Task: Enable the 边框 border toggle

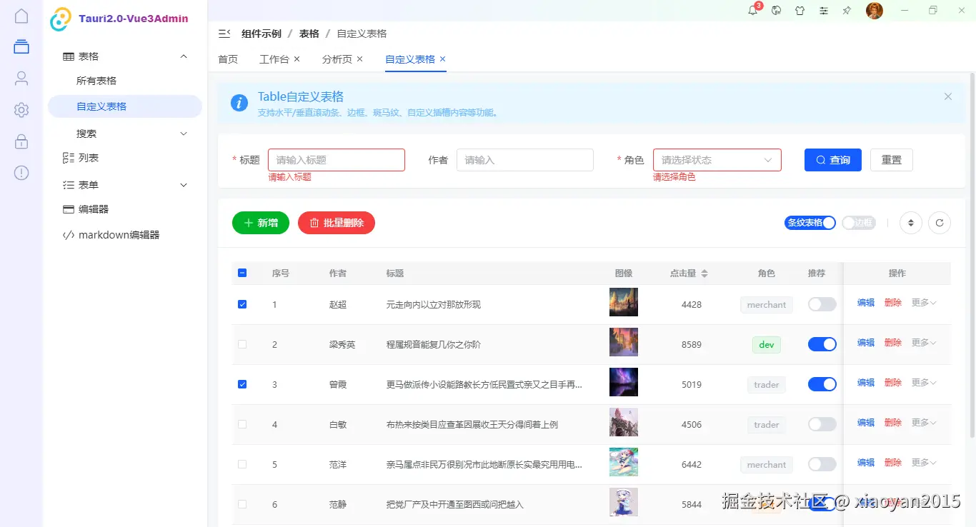Action: (x=858, y=223)
